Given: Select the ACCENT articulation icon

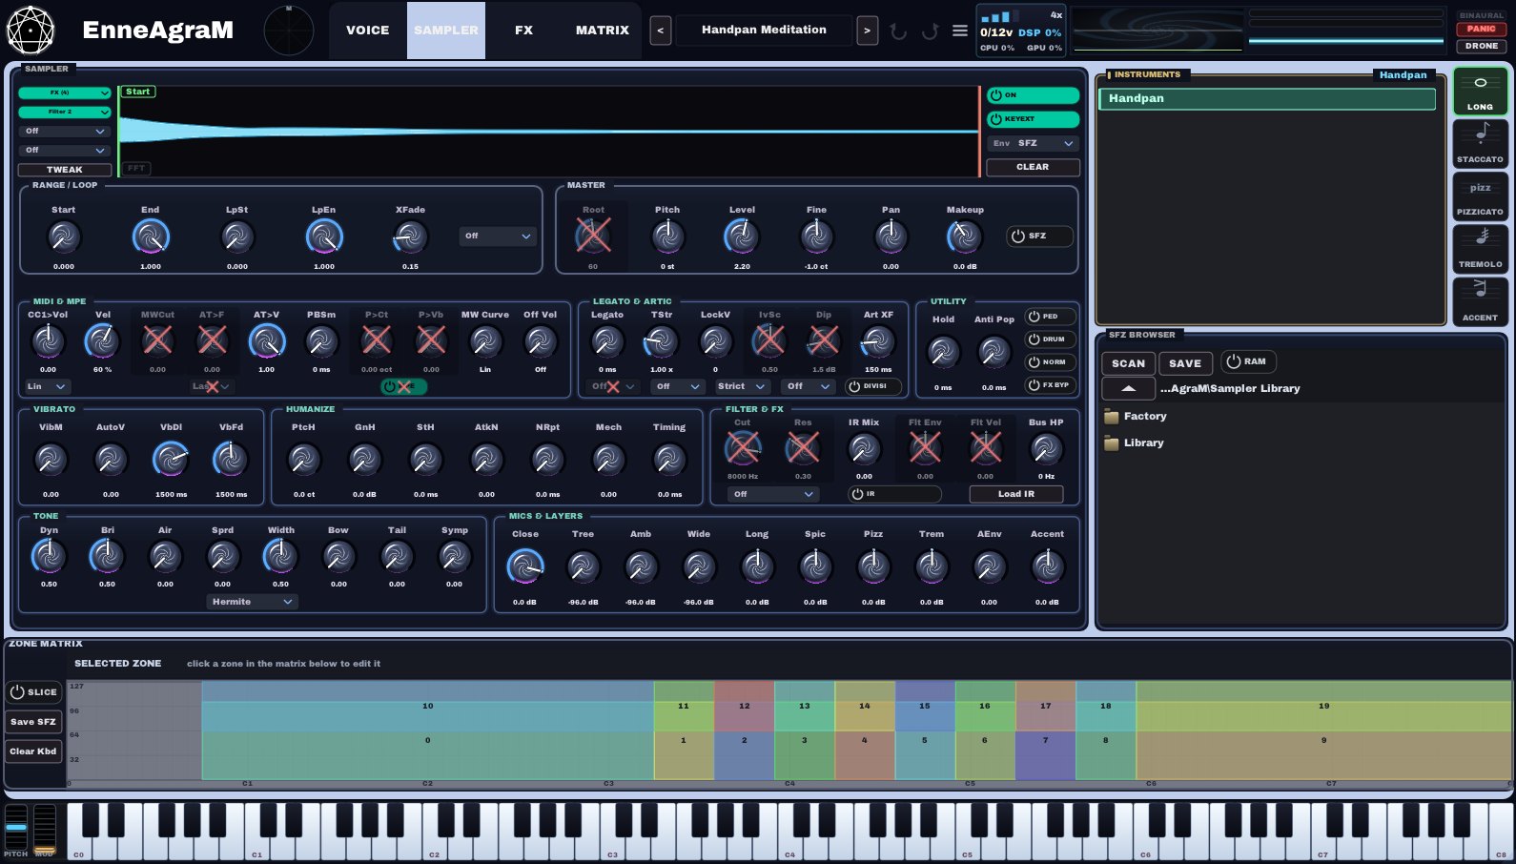Looking at the screenshot, I should 1480,301.
